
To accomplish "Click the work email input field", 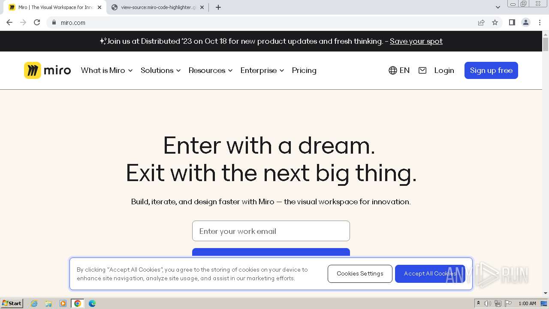I will pos(271,231).
